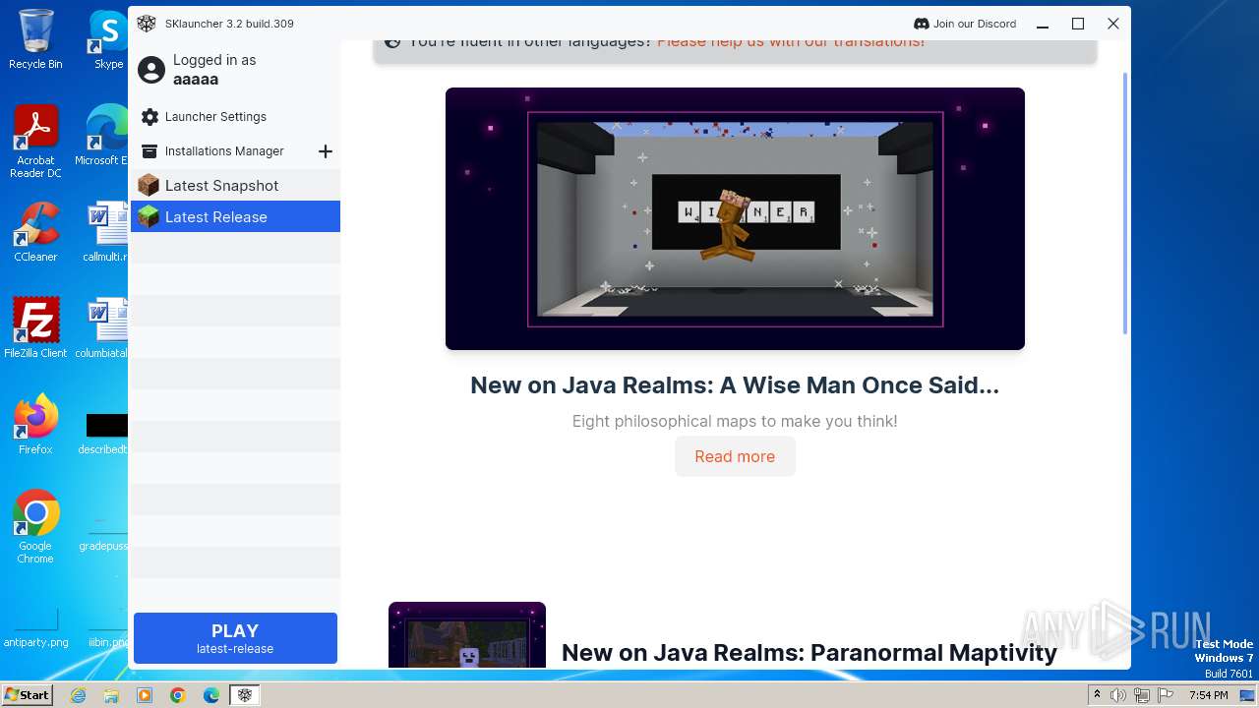Click the Windows Start button
This screenshot has width=1259, height=708.
27,695
